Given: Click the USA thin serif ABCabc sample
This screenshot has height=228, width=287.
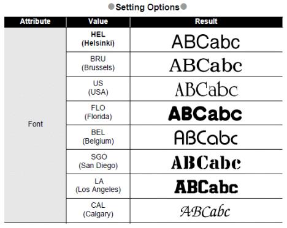Looking at the screenshot, I should click(x=207, y=89).
